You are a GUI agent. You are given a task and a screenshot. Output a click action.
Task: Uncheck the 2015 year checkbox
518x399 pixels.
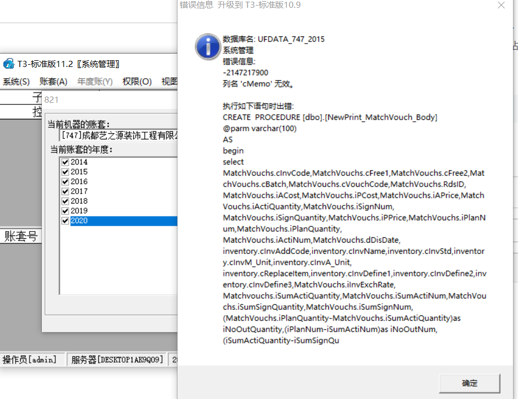pyautogui.click(x=65, y=172)
